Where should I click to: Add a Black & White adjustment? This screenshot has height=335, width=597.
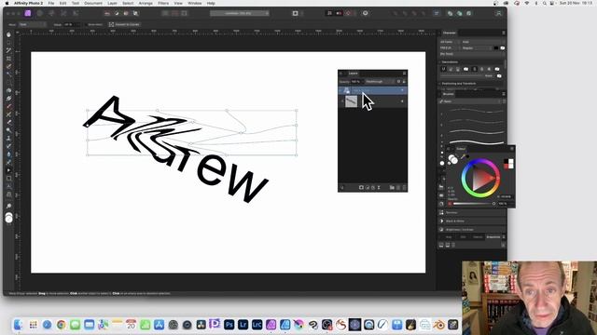click(x=472, y=221)
